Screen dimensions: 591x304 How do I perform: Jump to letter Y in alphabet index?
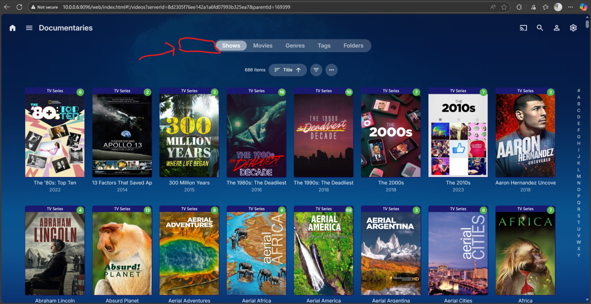click(579, 255)
